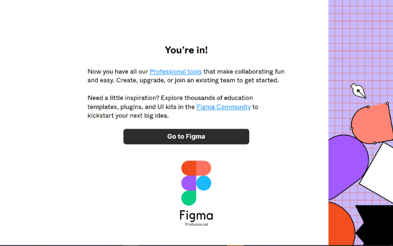Click the light salmon segment of Figma logo
Image resolution: width=393 pixels, height=246 pixels.
pos(204,168)
